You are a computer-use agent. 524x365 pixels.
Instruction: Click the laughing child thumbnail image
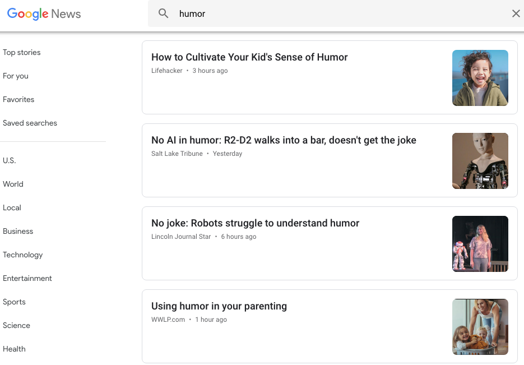480,78
